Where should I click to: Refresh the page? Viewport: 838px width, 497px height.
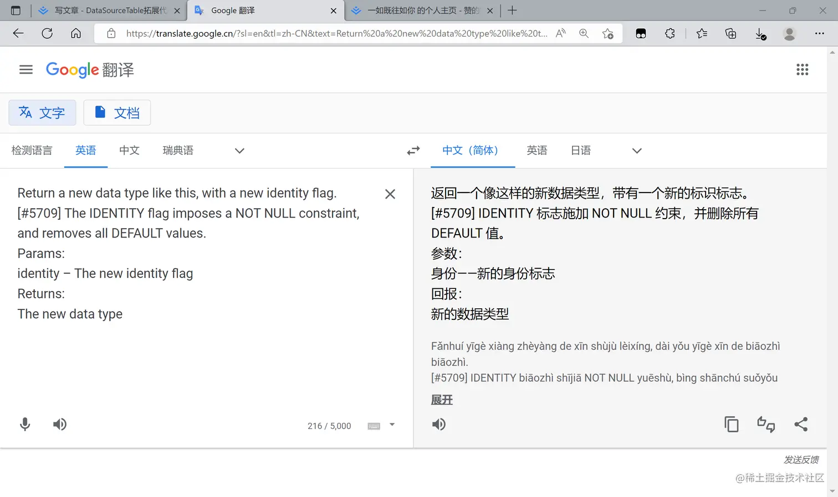(47, 33)
